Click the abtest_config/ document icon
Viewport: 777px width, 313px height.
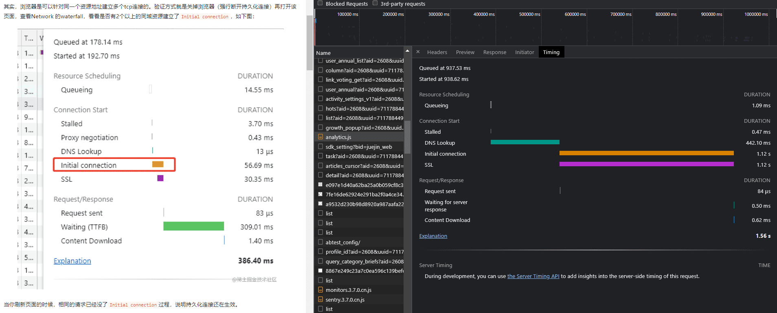[320, 242]
